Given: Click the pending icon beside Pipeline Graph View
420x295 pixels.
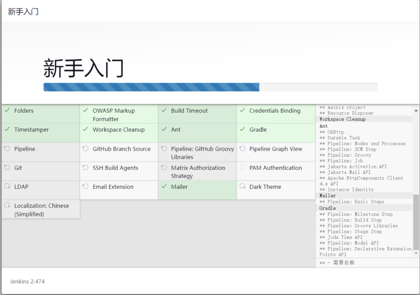Looking at the screenshot, I should click(242, 148).
